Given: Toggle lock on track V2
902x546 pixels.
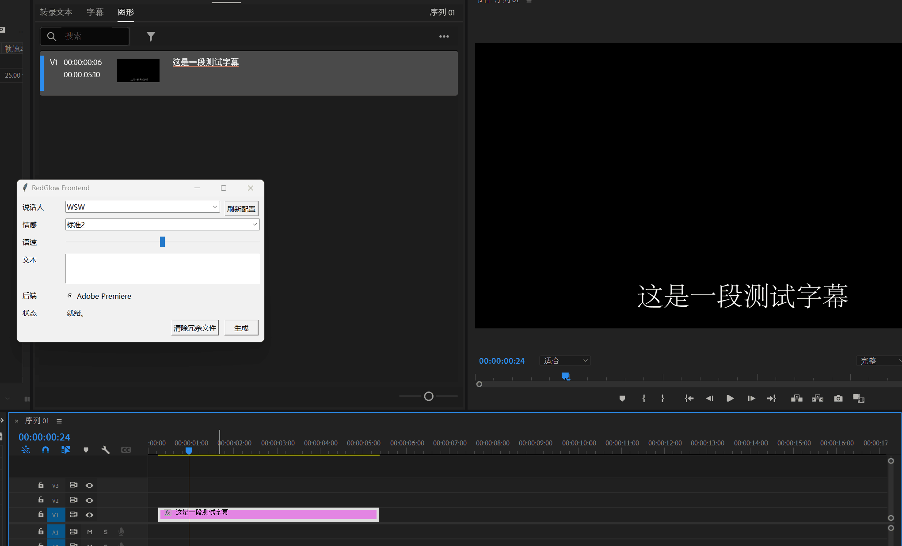Looking at the screenshot, I should click(41, 500).
